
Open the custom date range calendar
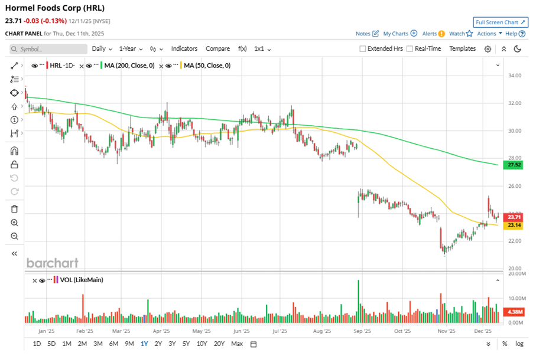[x=253, y=344]
